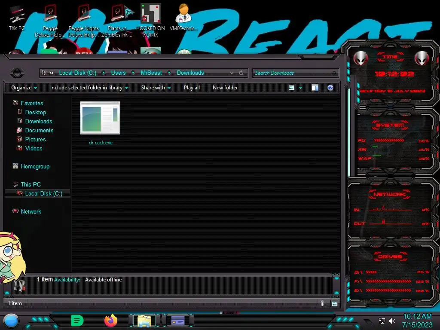Select MrBeast breadcrumb in address bar
Viewport: 440px width, 330px height.
coord(151,73)
